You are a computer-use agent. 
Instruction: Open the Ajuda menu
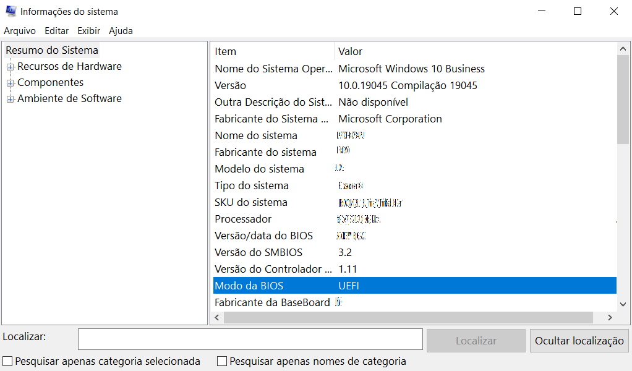coord(121,31)
